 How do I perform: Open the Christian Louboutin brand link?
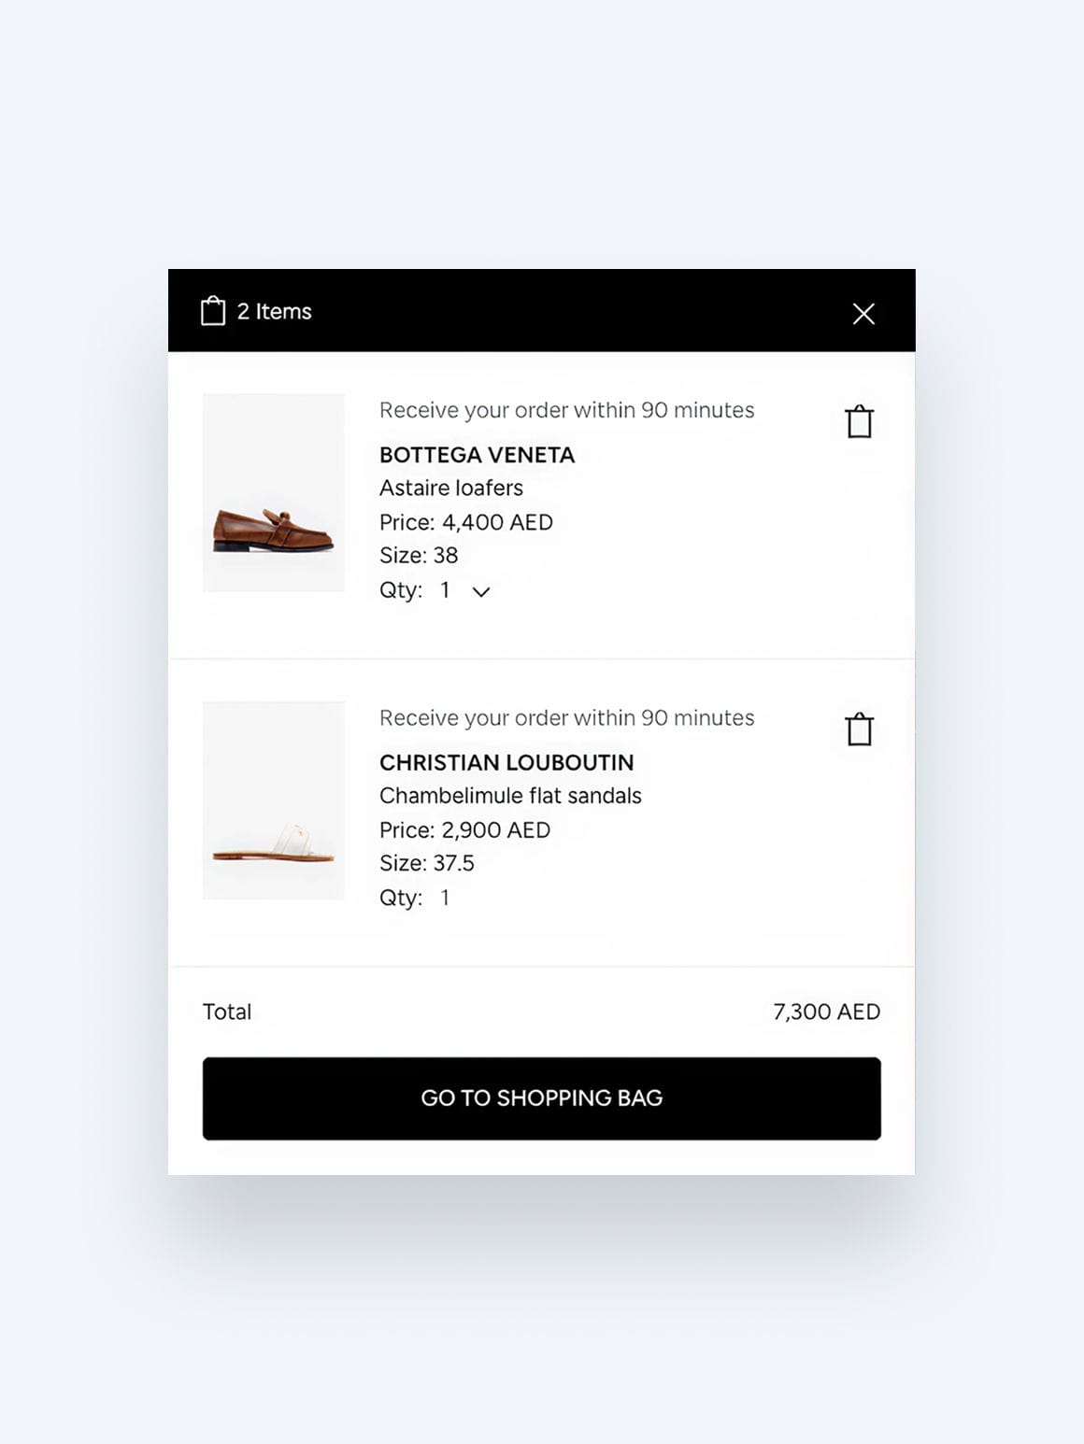tap(506, 762)
